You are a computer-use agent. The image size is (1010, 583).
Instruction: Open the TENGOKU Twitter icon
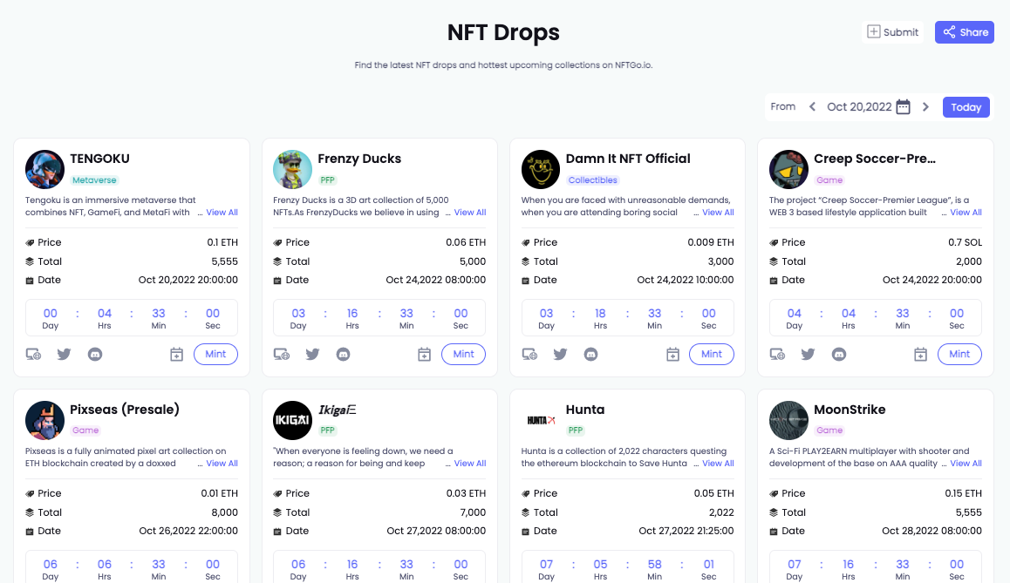[64, 354]
